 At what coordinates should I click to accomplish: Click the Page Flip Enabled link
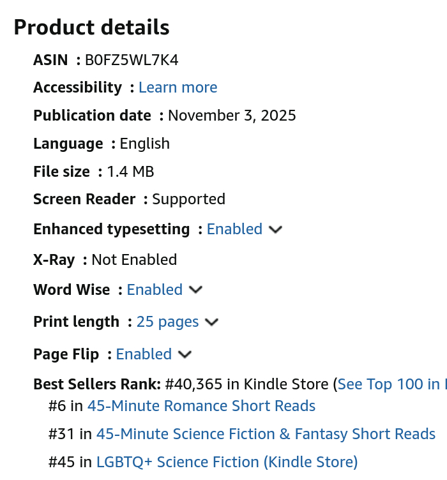pyautogui.click(x=144, y=354)
